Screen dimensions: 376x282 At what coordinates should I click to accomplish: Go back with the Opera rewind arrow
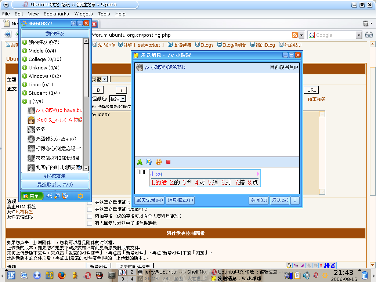[8, 34]
